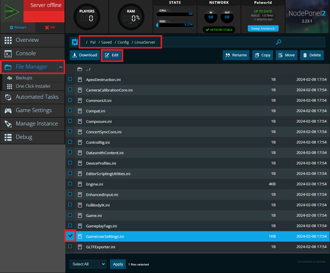Open the Select All dropdown
330x273 pixels.
pyautogui.click(x=88, y=264)
